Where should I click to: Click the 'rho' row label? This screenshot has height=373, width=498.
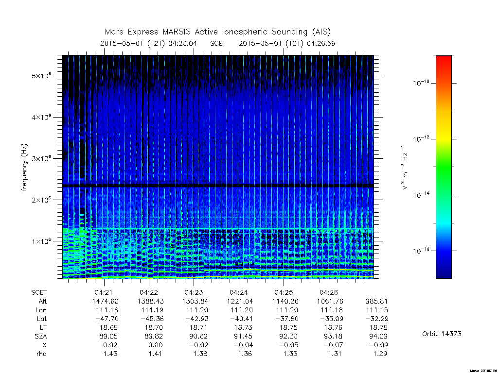click(x=41, y=354)
